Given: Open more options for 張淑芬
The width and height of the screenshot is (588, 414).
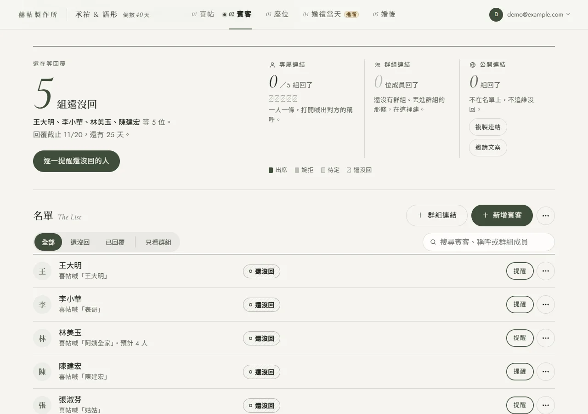Looking at the screenshot, I should click(x=546, y=405).
